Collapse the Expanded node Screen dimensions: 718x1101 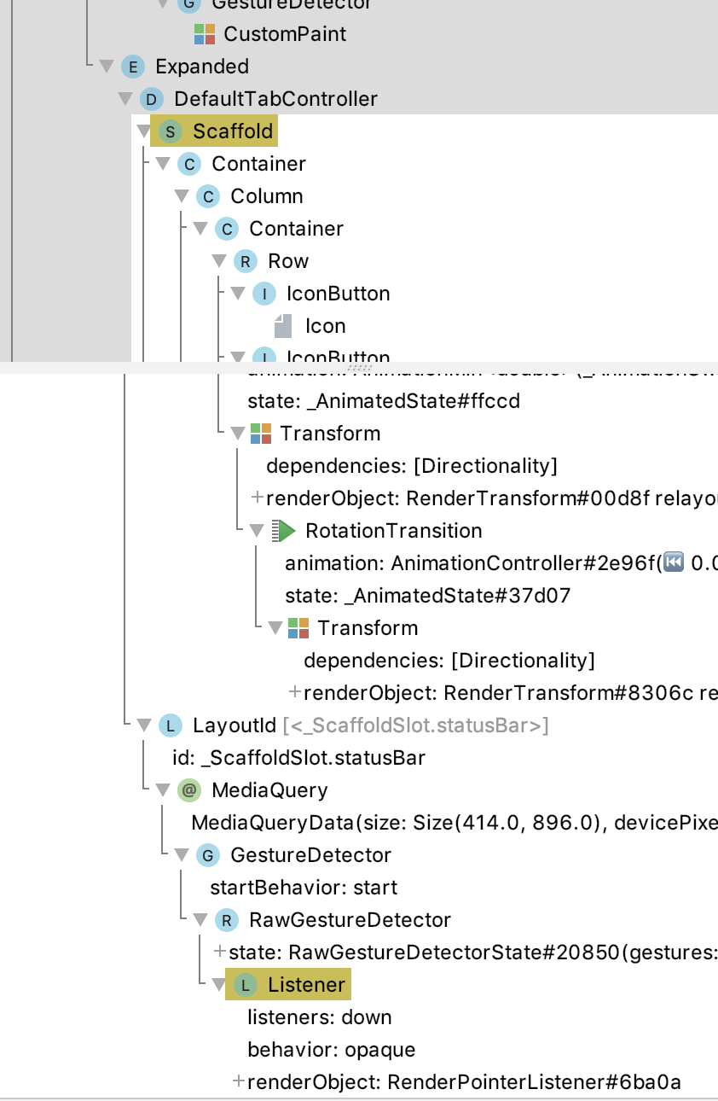pyautogui.click(x=107, y=67)
